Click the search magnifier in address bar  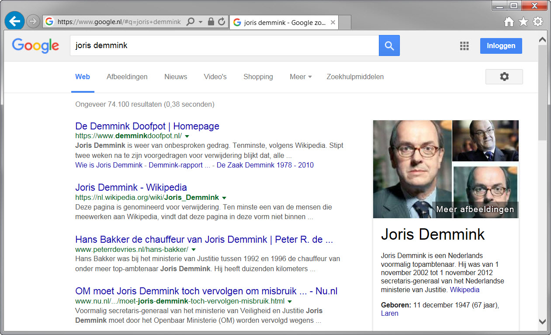pyautogui.click(x=190, y=21)
